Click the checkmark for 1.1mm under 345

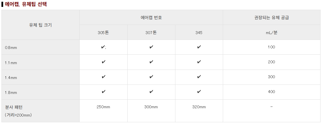point(199,62)
